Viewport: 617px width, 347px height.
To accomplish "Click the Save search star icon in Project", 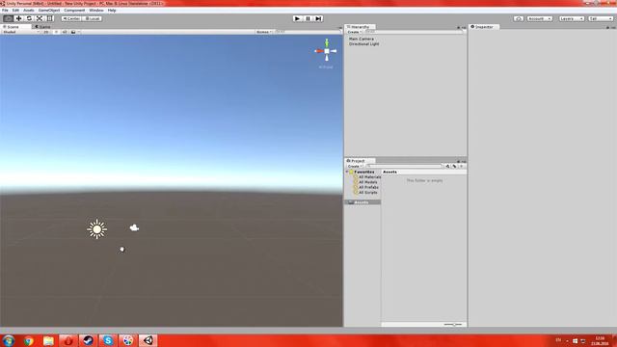I will pos(462,166).
